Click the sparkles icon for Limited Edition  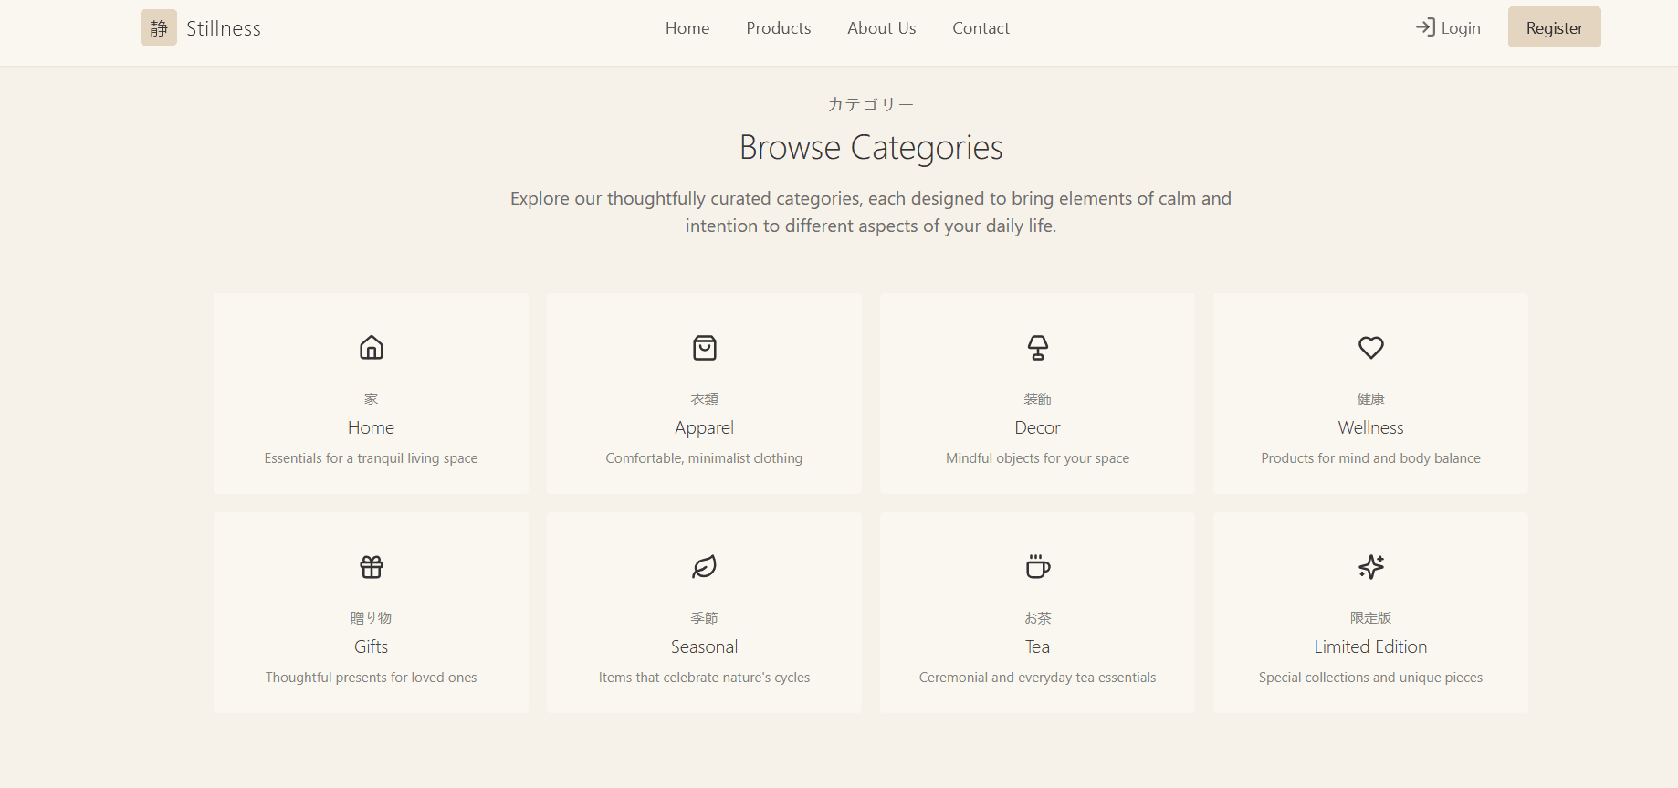[x=1371, y=567]
